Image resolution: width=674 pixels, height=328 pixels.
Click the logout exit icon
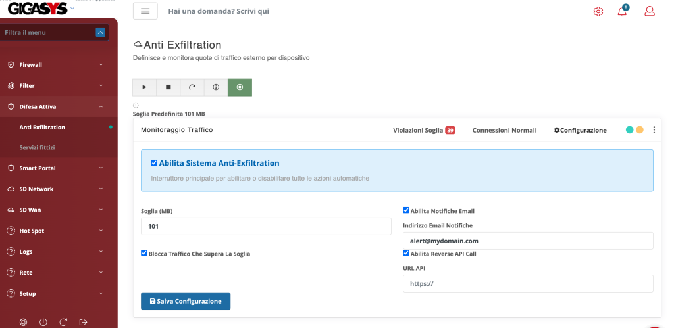coord(84,322)
